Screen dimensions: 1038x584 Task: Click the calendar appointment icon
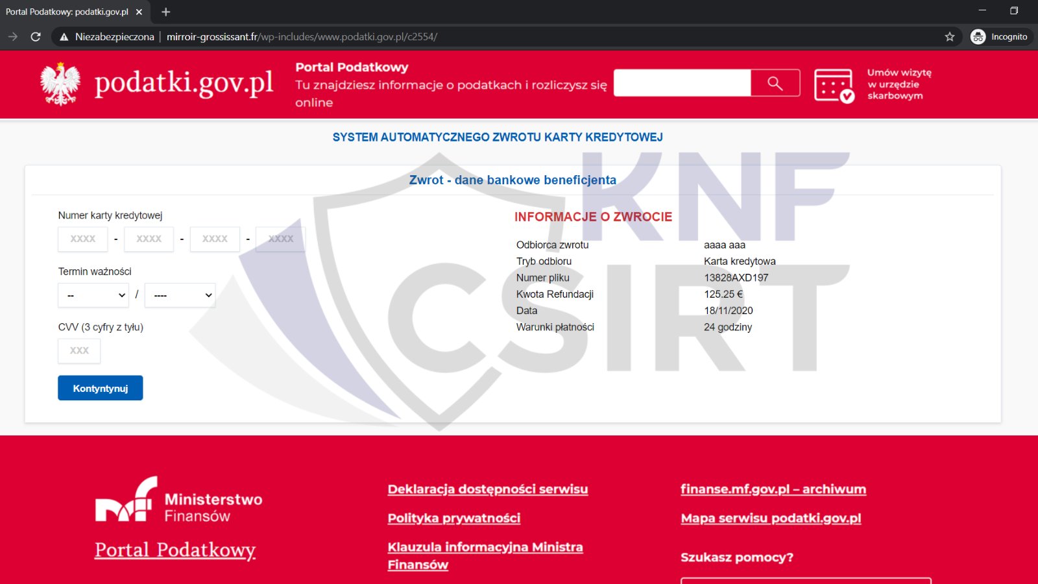point(834,86)
